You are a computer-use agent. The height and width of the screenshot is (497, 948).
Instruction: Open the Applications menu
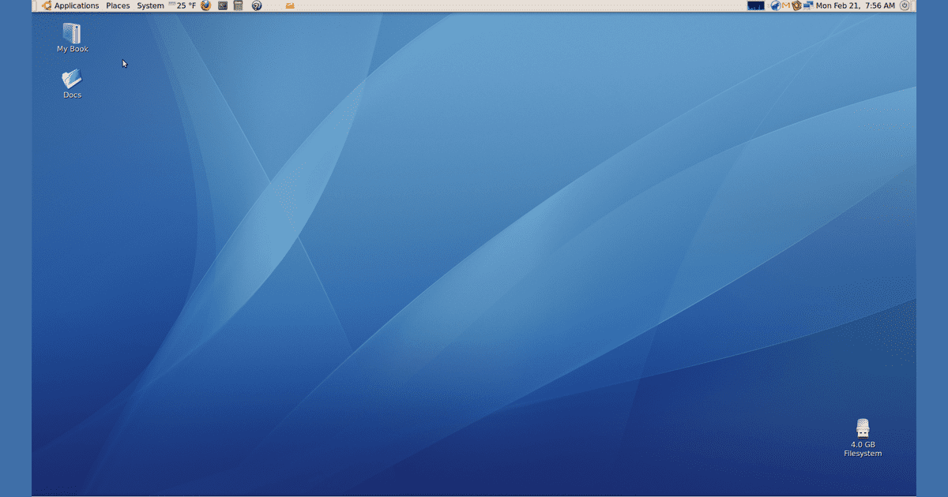tap(77, 6)
